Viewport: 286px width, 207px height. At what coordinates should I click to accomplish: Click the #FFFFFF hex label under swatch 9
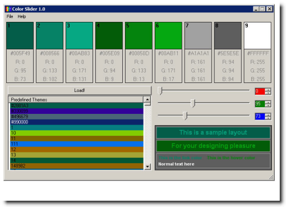(258, 53)
